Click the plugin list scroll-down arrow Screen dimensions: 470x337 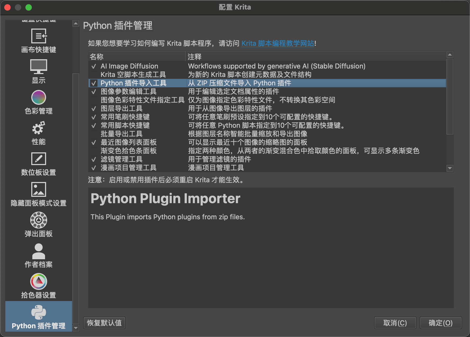(x=450, y=168)
